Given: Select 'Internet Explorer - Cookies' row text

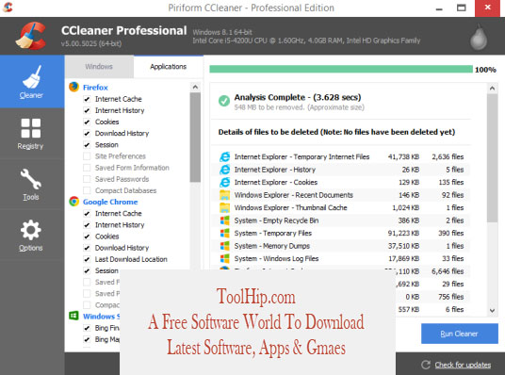Looking at the screenshot, I should click(276, 183).
